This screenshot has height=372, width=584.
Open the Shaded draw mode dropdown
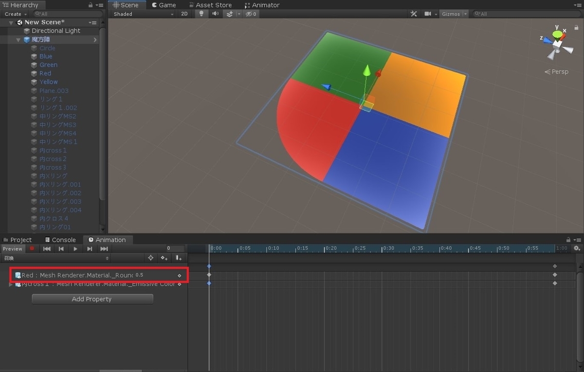(143, 14)
